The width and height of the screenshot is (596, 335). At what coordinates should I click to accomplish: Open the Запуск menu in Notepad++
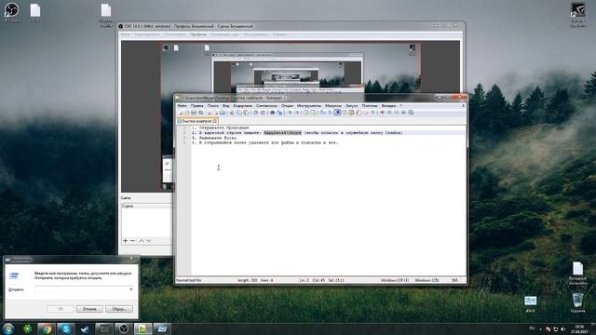coord(352,105)
